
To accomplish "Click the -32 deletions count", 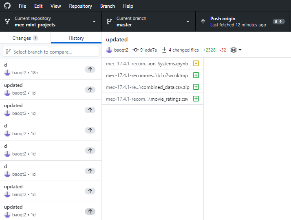I will click(223, 50).
